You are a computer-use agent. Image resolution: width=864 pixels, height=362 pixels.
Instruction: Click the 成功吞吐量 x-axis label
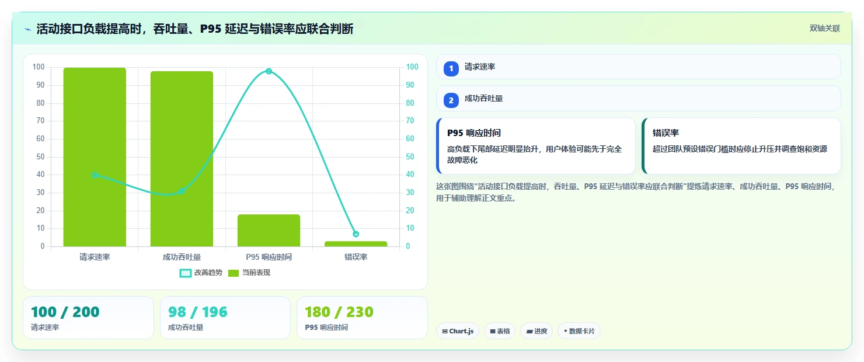pyautogui.click(x=182, y=257)
